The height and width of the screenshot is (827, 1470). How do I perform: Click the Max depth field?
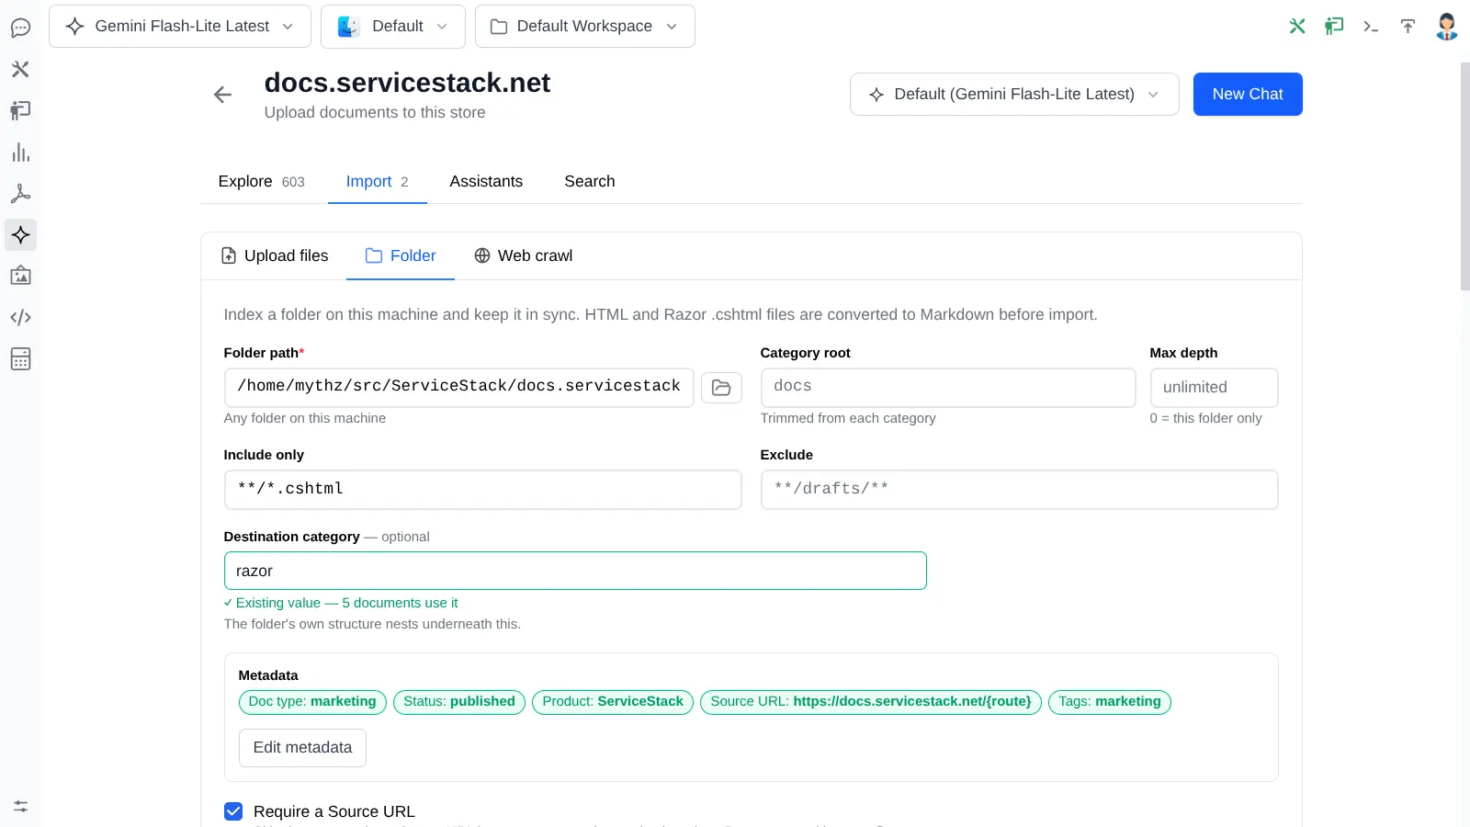(1214, 388)
